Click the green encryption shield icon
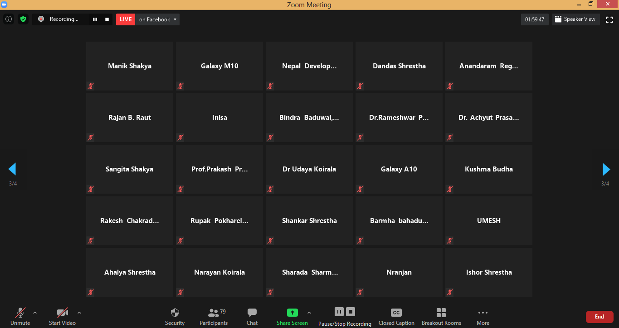The image size is (619, 328). [x=23, y=19]
